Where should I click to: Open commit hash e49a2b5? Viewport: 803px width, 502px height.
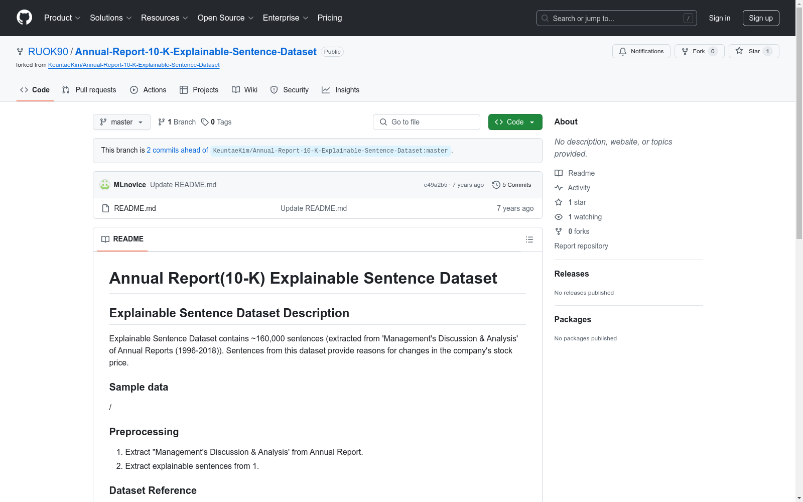coord(436,185)
